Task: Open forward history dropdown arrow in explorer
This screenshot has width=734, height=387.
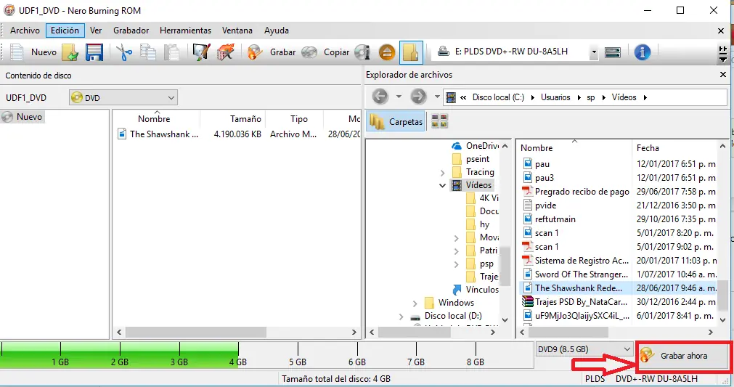Action: pyautogui.click(x=437, y=97)
